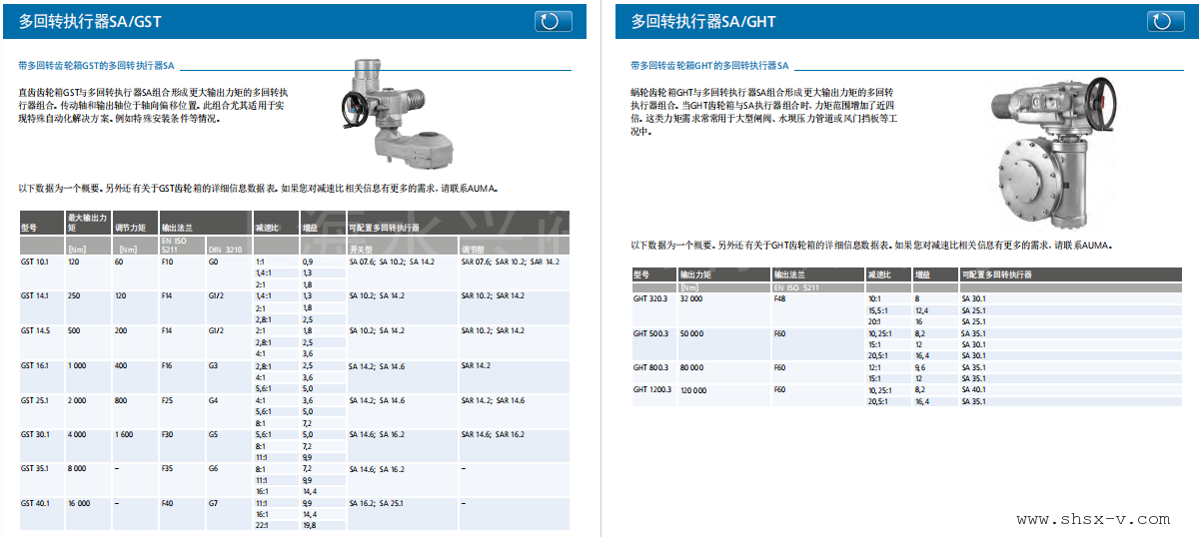Select the GHT 500.3 model cell
This screenshot has height=537, width=1202.
click(652, 333)
